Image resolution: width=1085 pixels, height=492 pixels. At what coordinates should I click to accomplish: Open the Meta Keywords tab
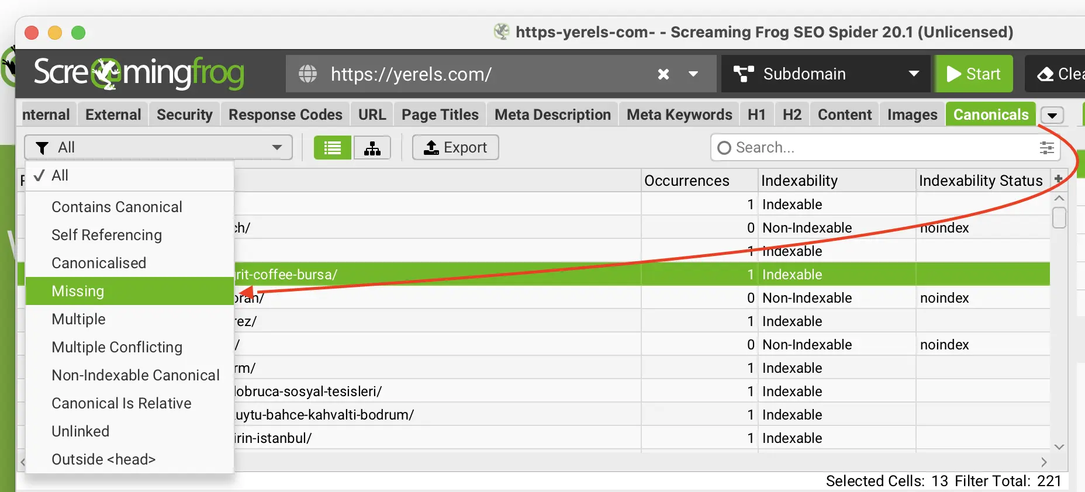tap(679, 115)
